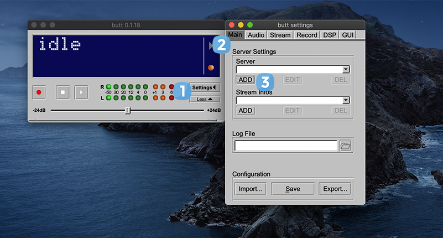The height and width of the screenshot is (238, 443).
Task: Select the DSP tab
Action: (x=330, y=35)
